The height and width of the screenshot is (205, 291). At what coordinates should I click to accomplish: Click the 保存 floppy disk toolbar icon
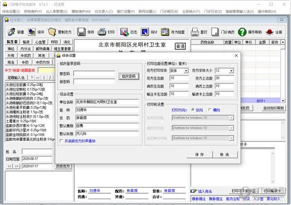click(x=81, y=32)
